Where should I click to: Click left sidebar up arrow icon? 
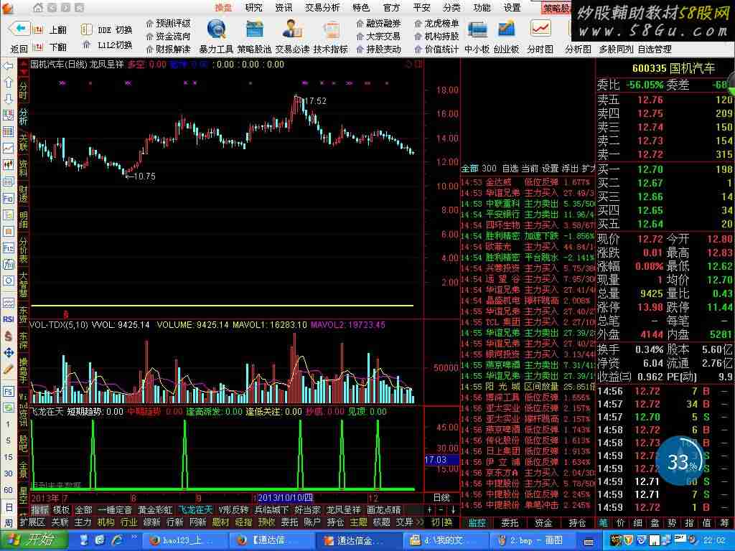[8, 83]
